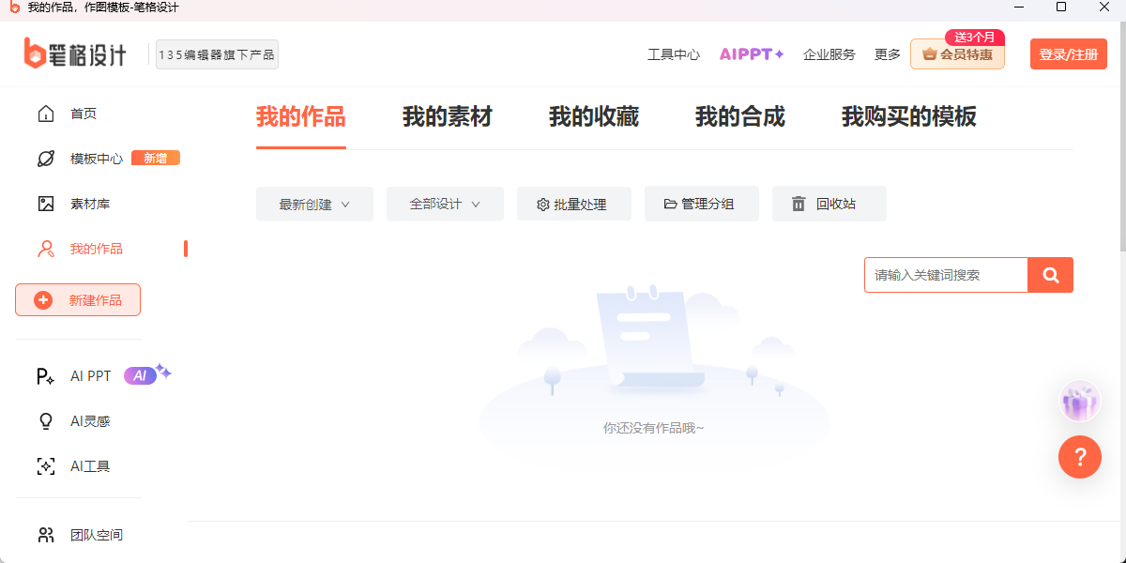Click the orange question mark help button
Viewport: 1126px width, 563px height.
pyautogui.click(x=1079, y=457)
